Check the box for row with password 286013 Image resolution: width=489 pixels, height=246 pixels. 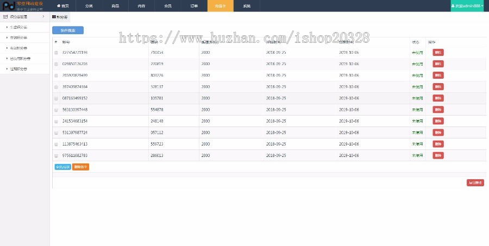coord(56,155)
